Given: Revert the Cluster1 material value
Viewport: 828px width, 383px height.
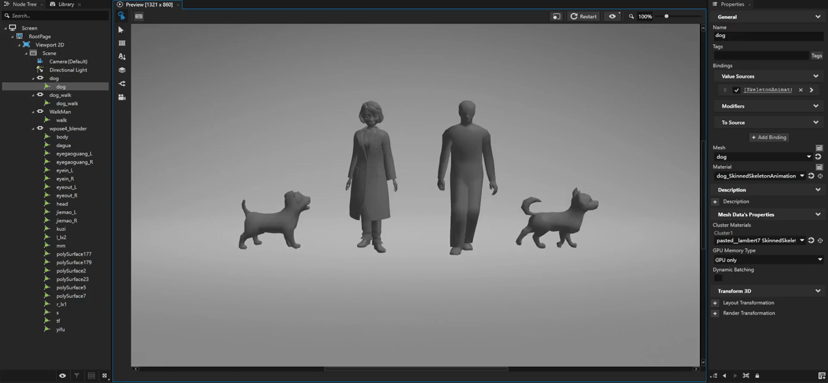Looking at the screenshot, I should [811, 240].
